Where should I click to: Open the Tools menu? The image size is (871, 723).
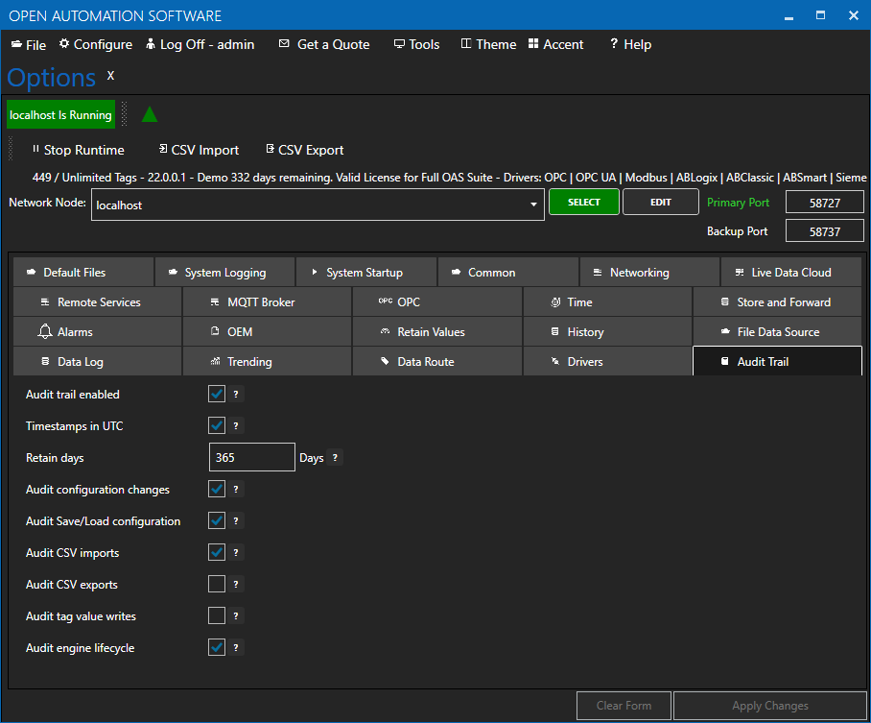point(416,44)
